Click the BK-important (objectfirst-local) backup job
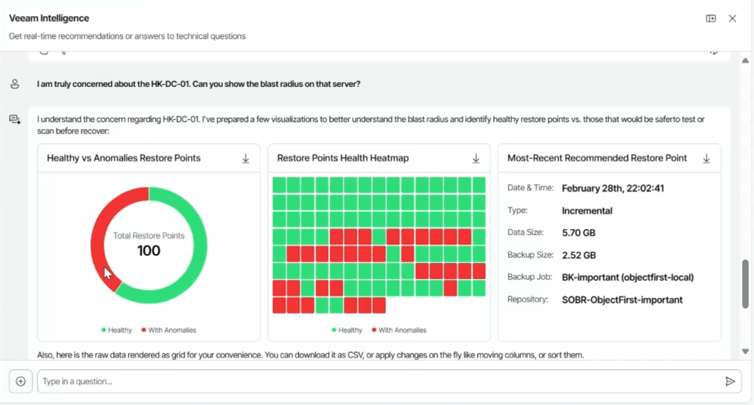 [627, 278]
